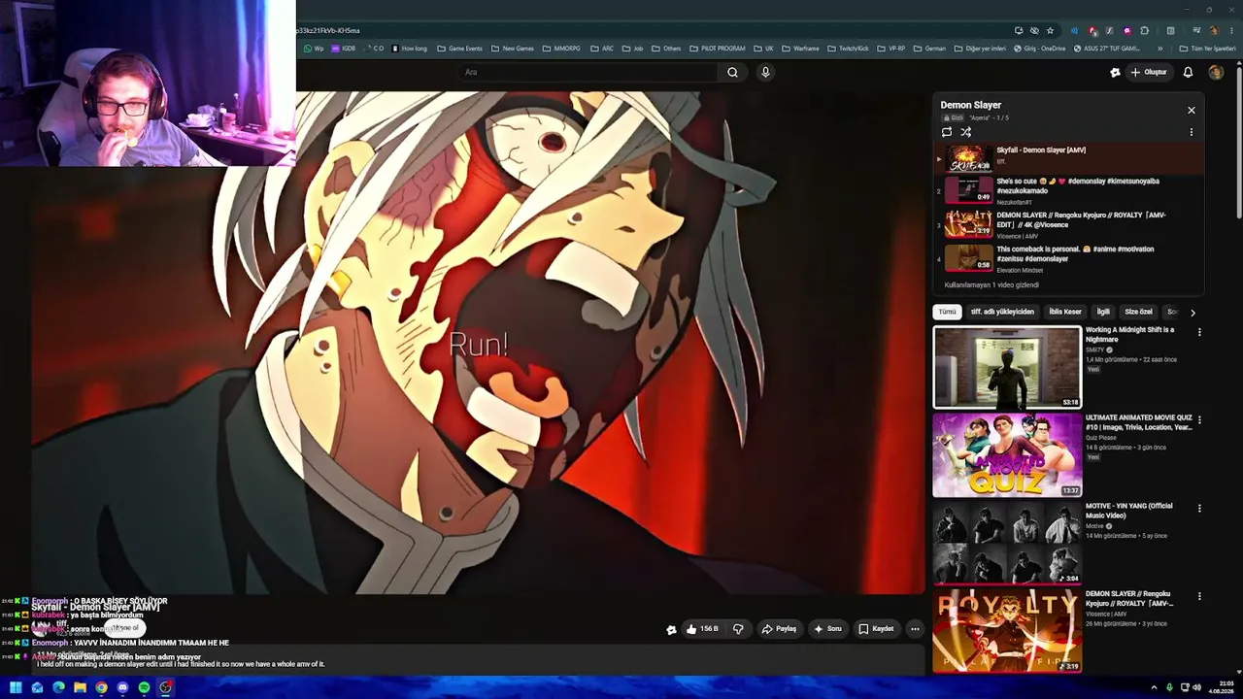
Task: Toggle loop for the Demon Slayer playlist
Action: point(947,132)
